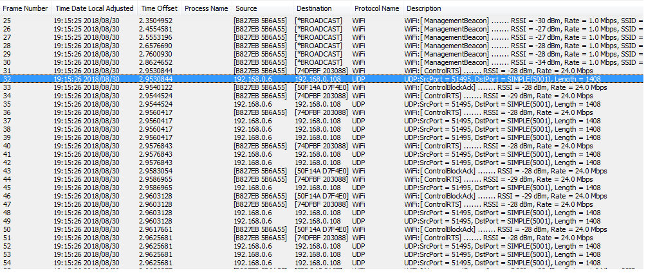646x273 pixels.
Task: Select frame 35 UDP packet row
Action: tap(257, 104)
